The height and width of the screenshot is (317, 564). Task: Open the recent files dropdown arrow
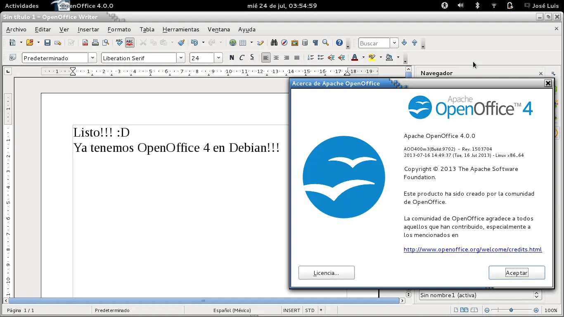(38, 43)
